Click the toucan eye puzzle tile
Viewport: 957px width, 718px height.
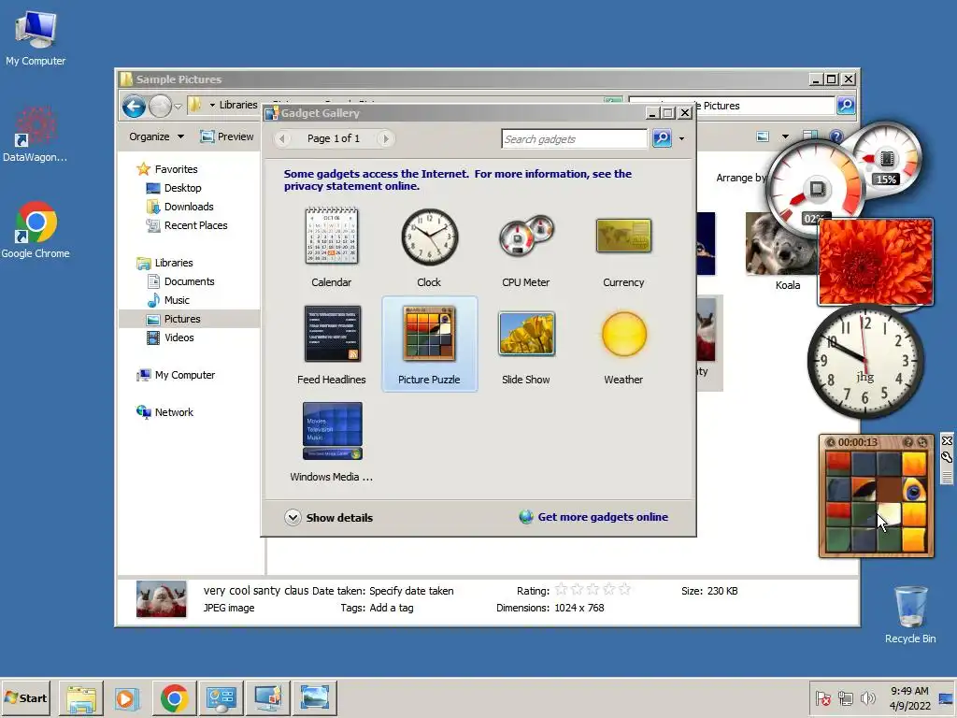point(914,489)
